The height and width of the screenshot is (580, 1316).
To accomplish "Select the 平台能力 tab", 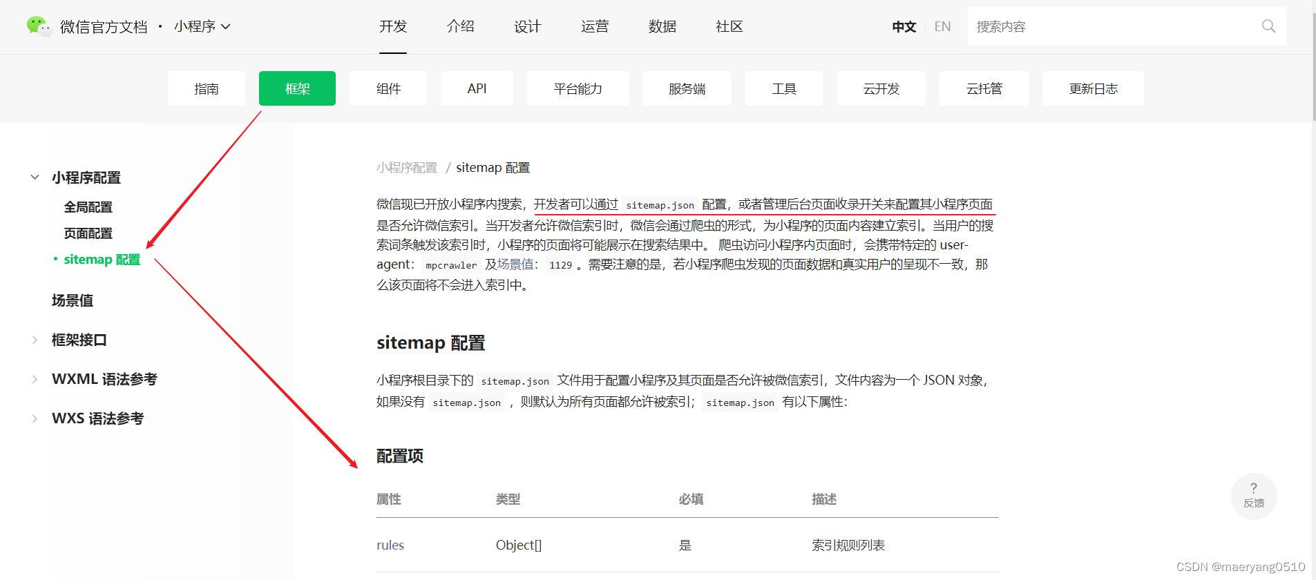I will tap(578, 88).
